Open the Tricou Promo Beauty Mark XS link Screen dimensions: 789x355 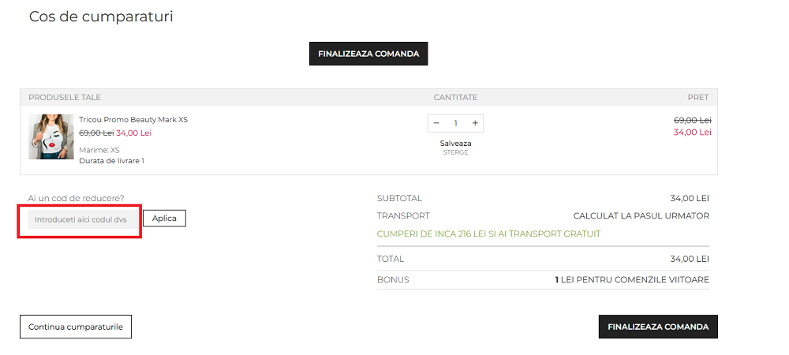[133, 120]
